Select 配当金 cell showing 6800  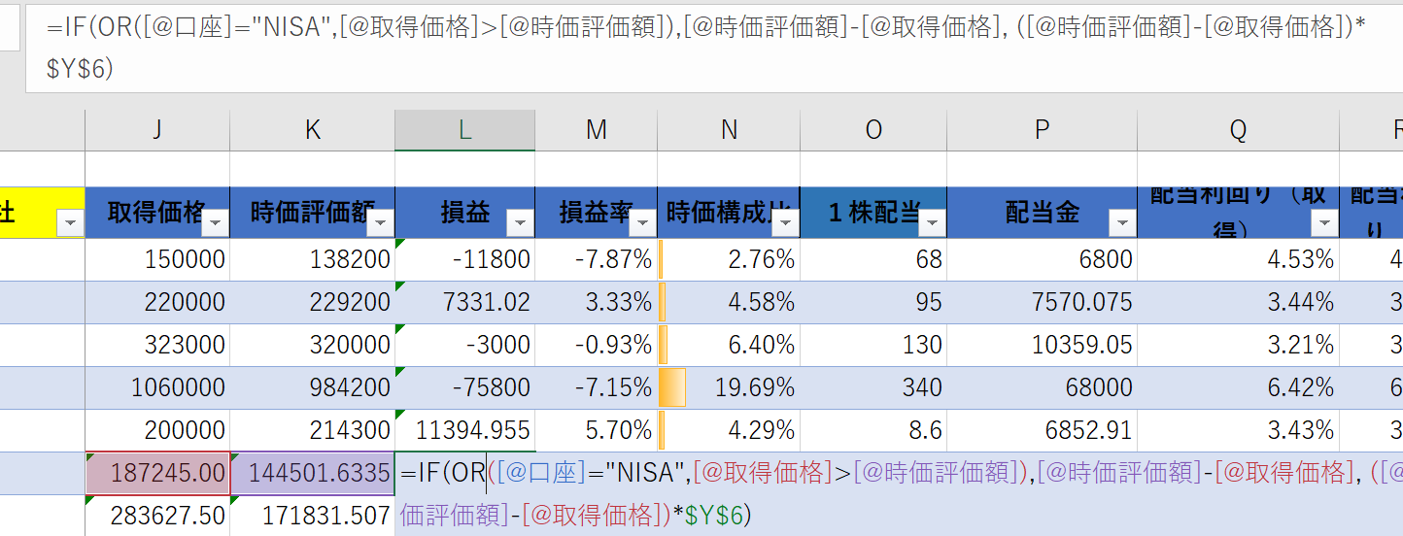click(1042, 259)
